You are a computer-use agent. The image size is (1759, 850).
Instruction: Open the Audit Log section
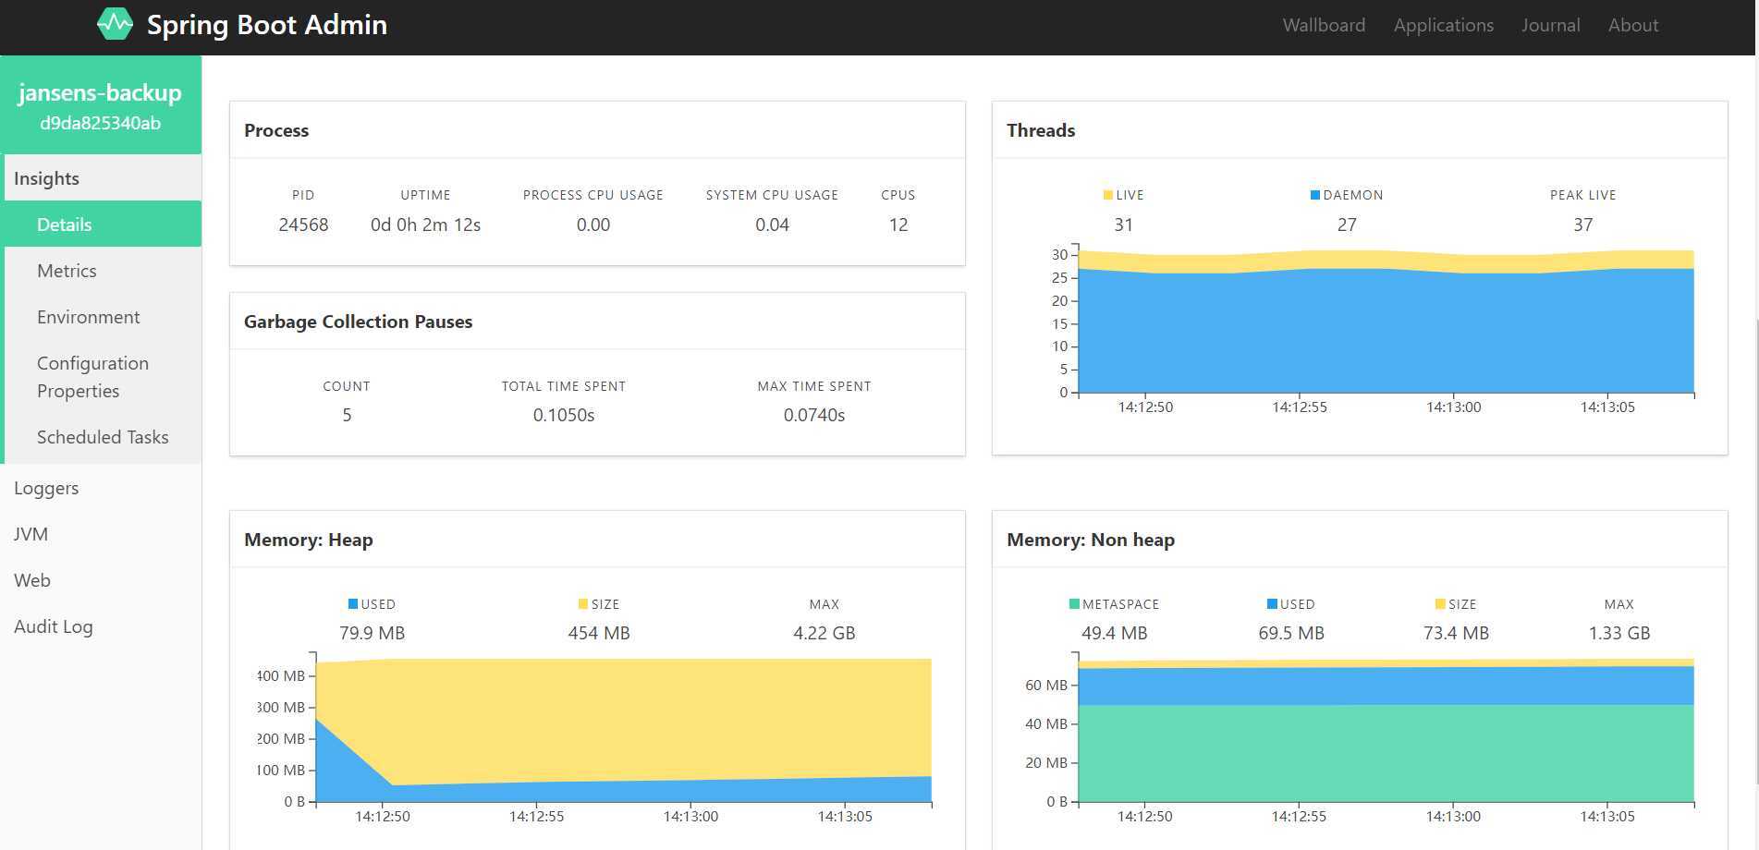(101, 626)
